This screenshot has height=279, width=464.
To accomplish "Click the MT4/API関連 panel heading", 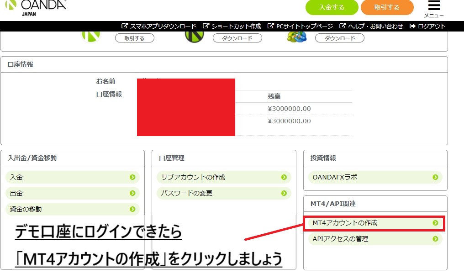I will tap(333, 204).
